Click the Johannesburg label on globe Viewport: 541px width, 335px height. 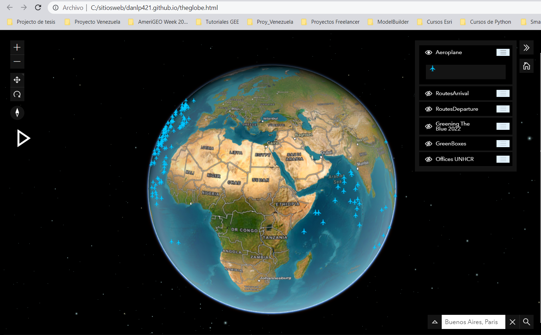pos(275,278)
